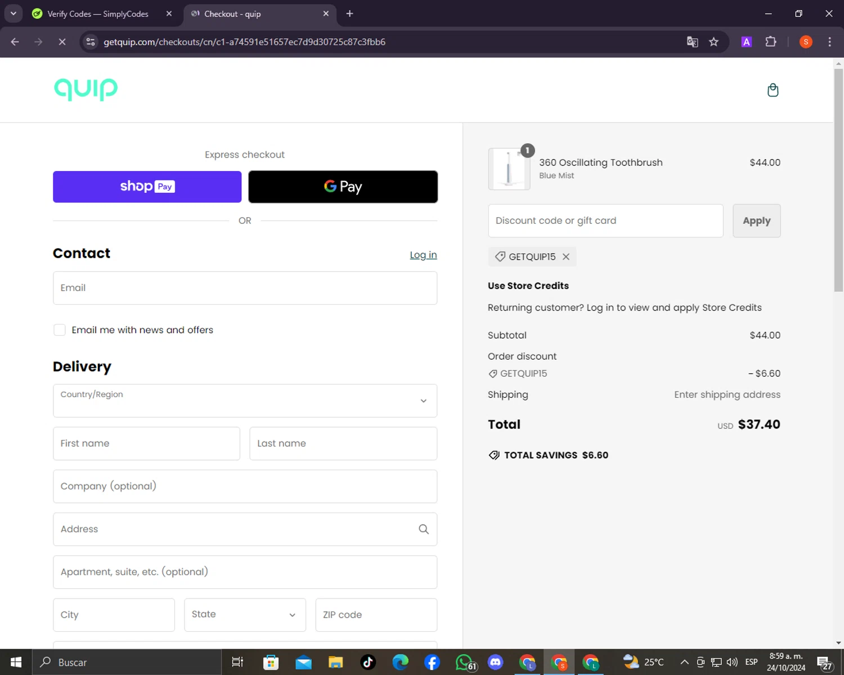Click the Email input field

tap(245, 288)
